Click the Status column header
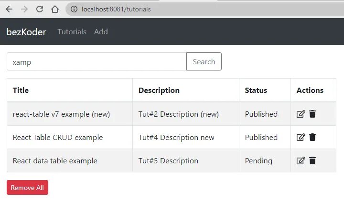The width and height of the screenshot is (344, 200). (256, 90)
